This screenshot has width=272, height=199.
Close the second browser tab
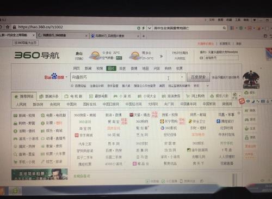click(x=86, y=36)
